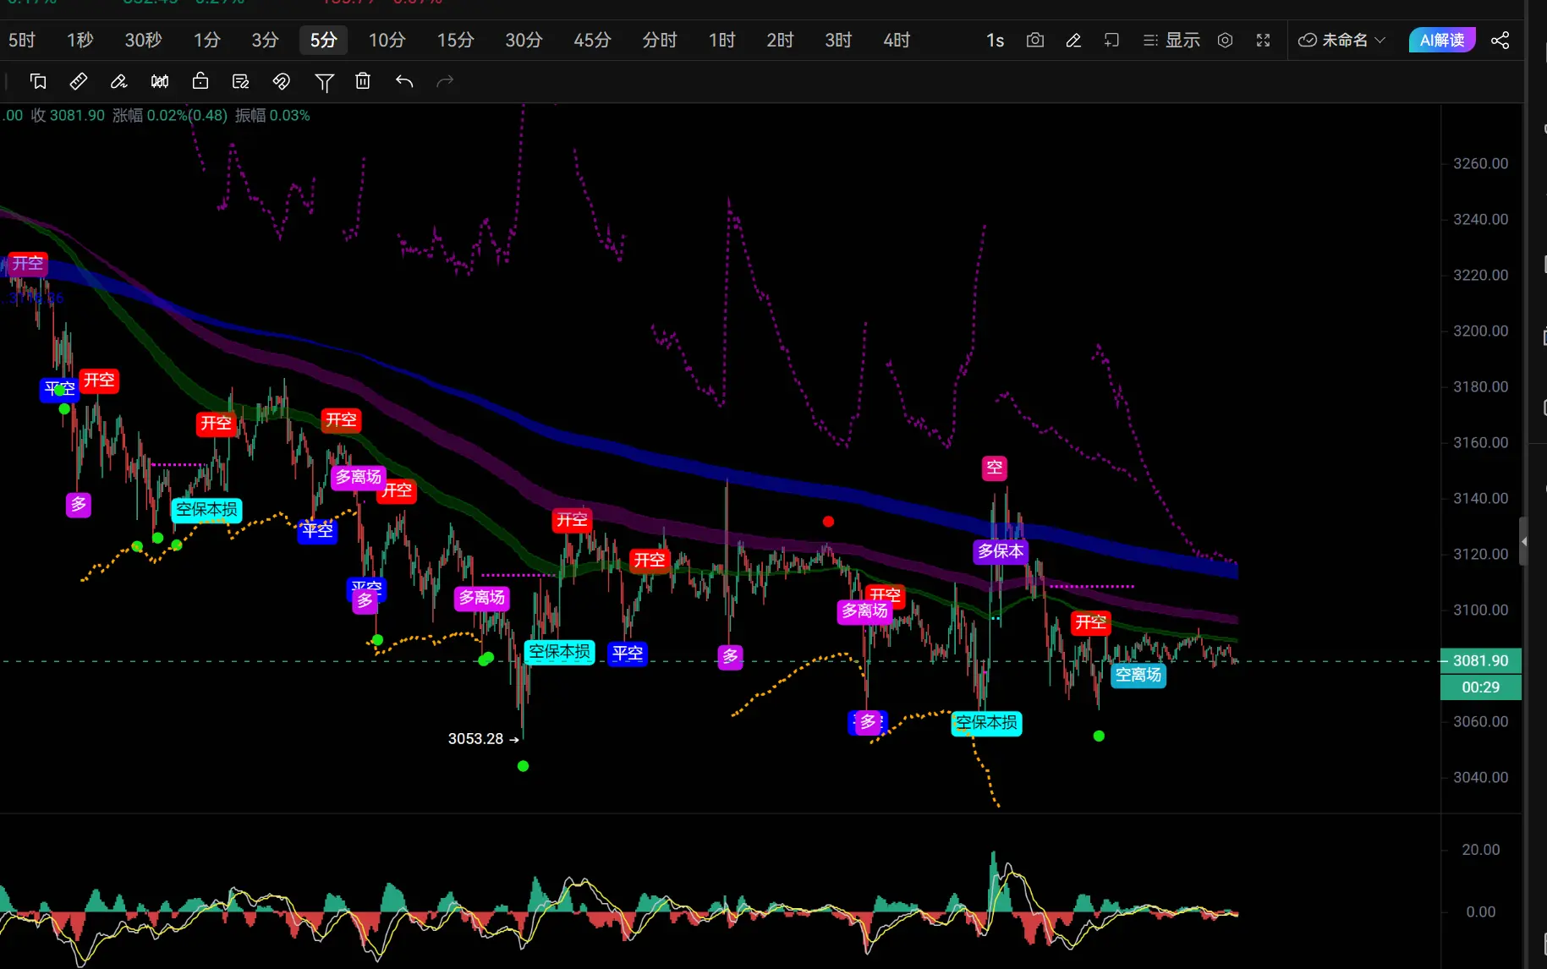Image resolution: width=1547 pixels, height=969 pixels.
Task: Undo the last drawing action
Action: [x=404, y=81]
